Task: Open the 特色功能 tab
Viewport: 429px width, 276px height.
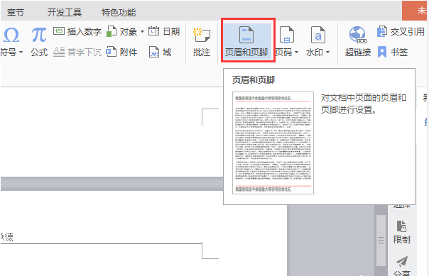Action: pos(119,12)
